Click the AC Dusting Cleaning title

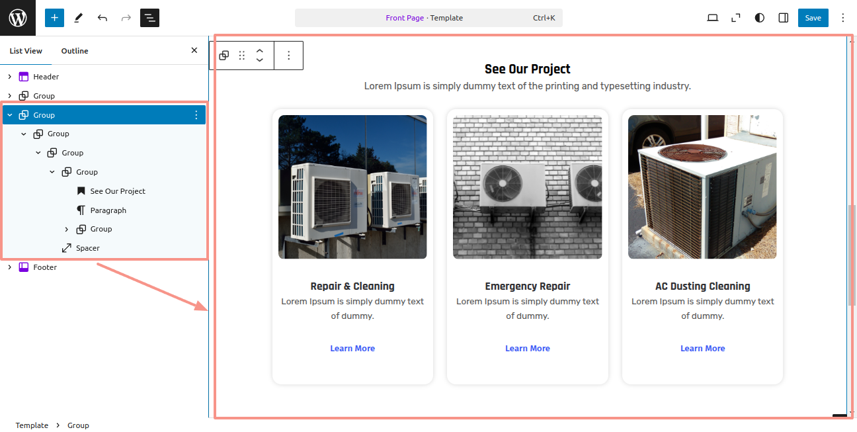click(703, 286)
